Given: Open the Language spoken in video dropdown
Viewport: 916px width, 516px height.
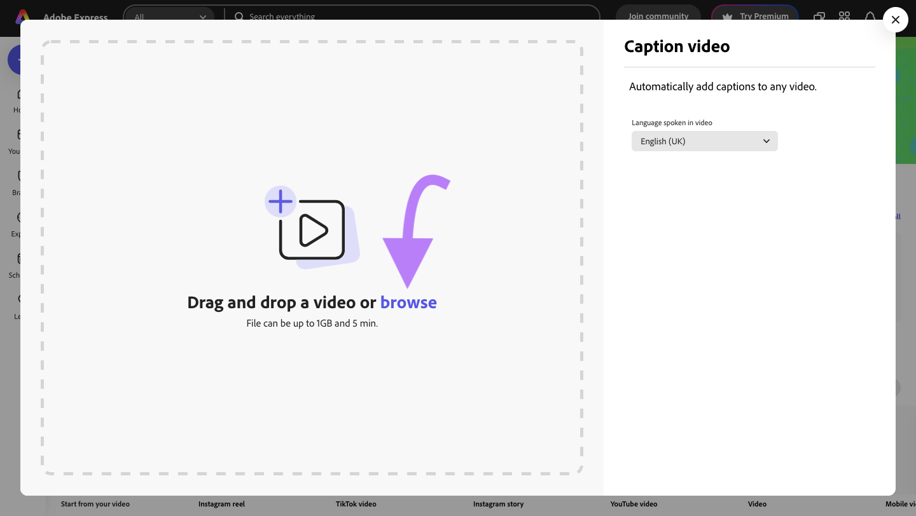Looking at the screenshot, I should [x=704, y=141].
